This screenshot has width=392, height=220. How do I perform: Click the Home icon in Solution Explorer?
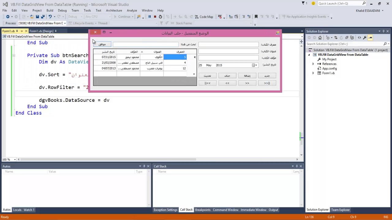320,38
